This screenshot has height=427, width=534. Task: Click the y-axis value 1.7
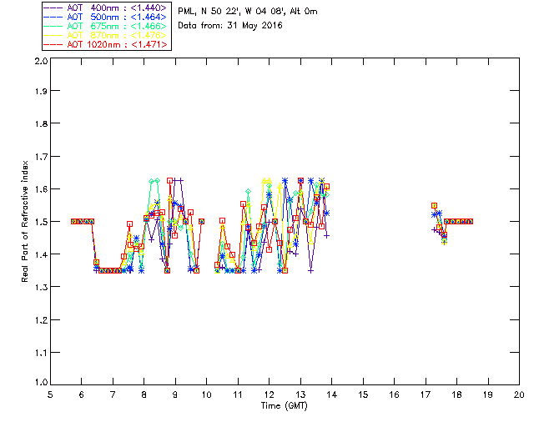(x=41, y=157)
